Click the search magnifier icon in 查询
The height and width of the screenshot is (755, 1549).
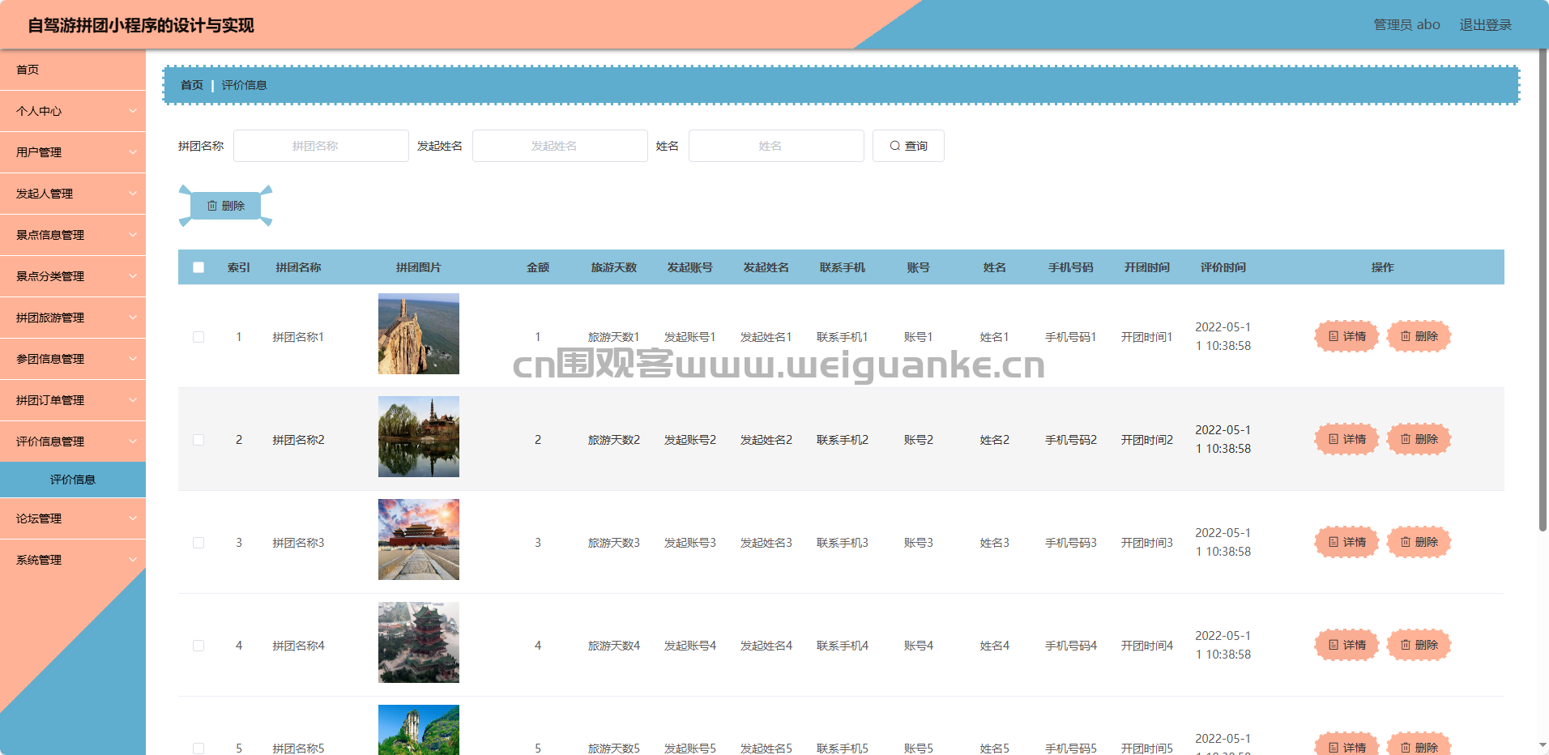click(x=894, y=146)
